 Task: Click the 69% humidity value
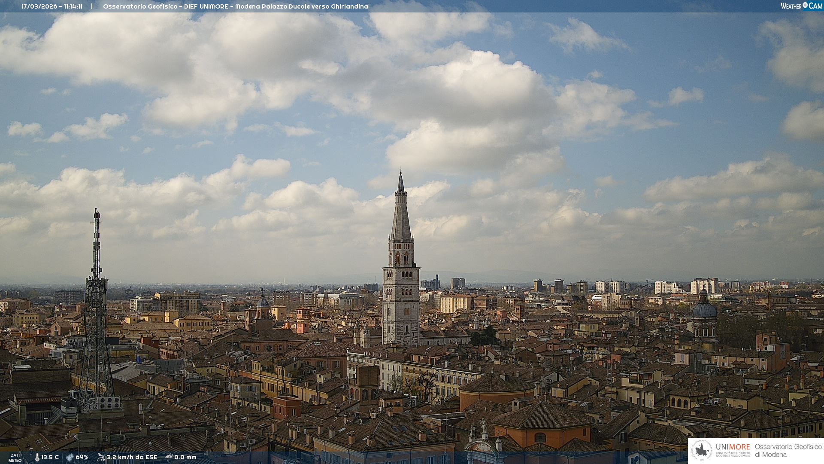(x=82, y=457)
